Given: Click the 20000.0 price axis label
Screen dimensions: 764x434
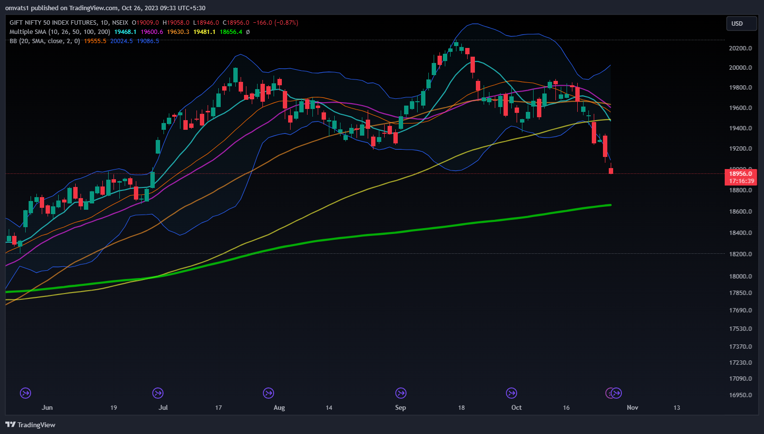Looking at the screenshot, I should pyautogui.click(x=740, y=67).
